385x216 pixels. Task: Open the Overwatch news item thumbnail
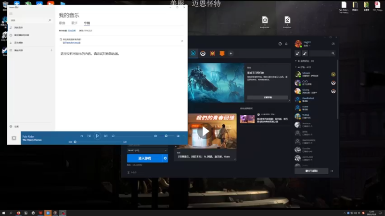coord(247,119)
